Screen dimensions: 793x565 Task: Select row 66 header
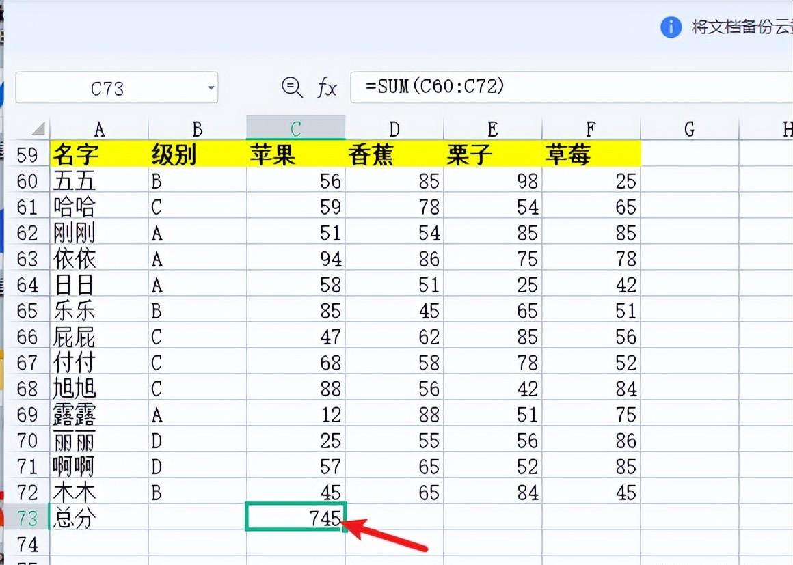click(27, 336)
